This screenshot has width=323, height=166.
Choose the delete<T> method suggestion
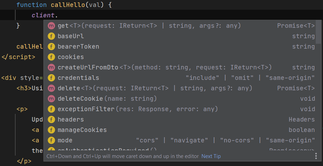(69, 88)
